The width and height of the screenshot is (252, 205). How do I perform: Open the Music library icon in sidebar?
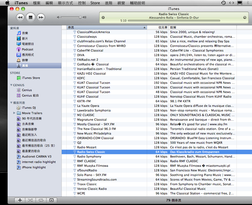(x=19, y=33)
